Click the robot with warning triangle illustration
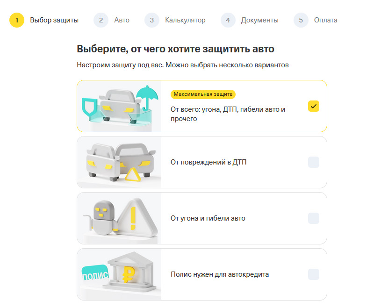This screenshot has height=308, width=388. (x=119, y=218)
